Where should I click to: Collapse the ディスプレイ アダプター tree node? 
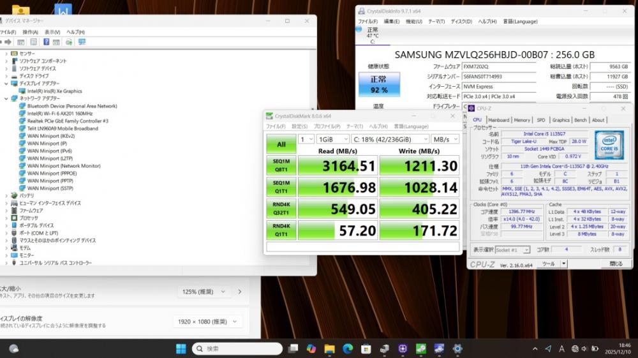(x=6, y=84)
